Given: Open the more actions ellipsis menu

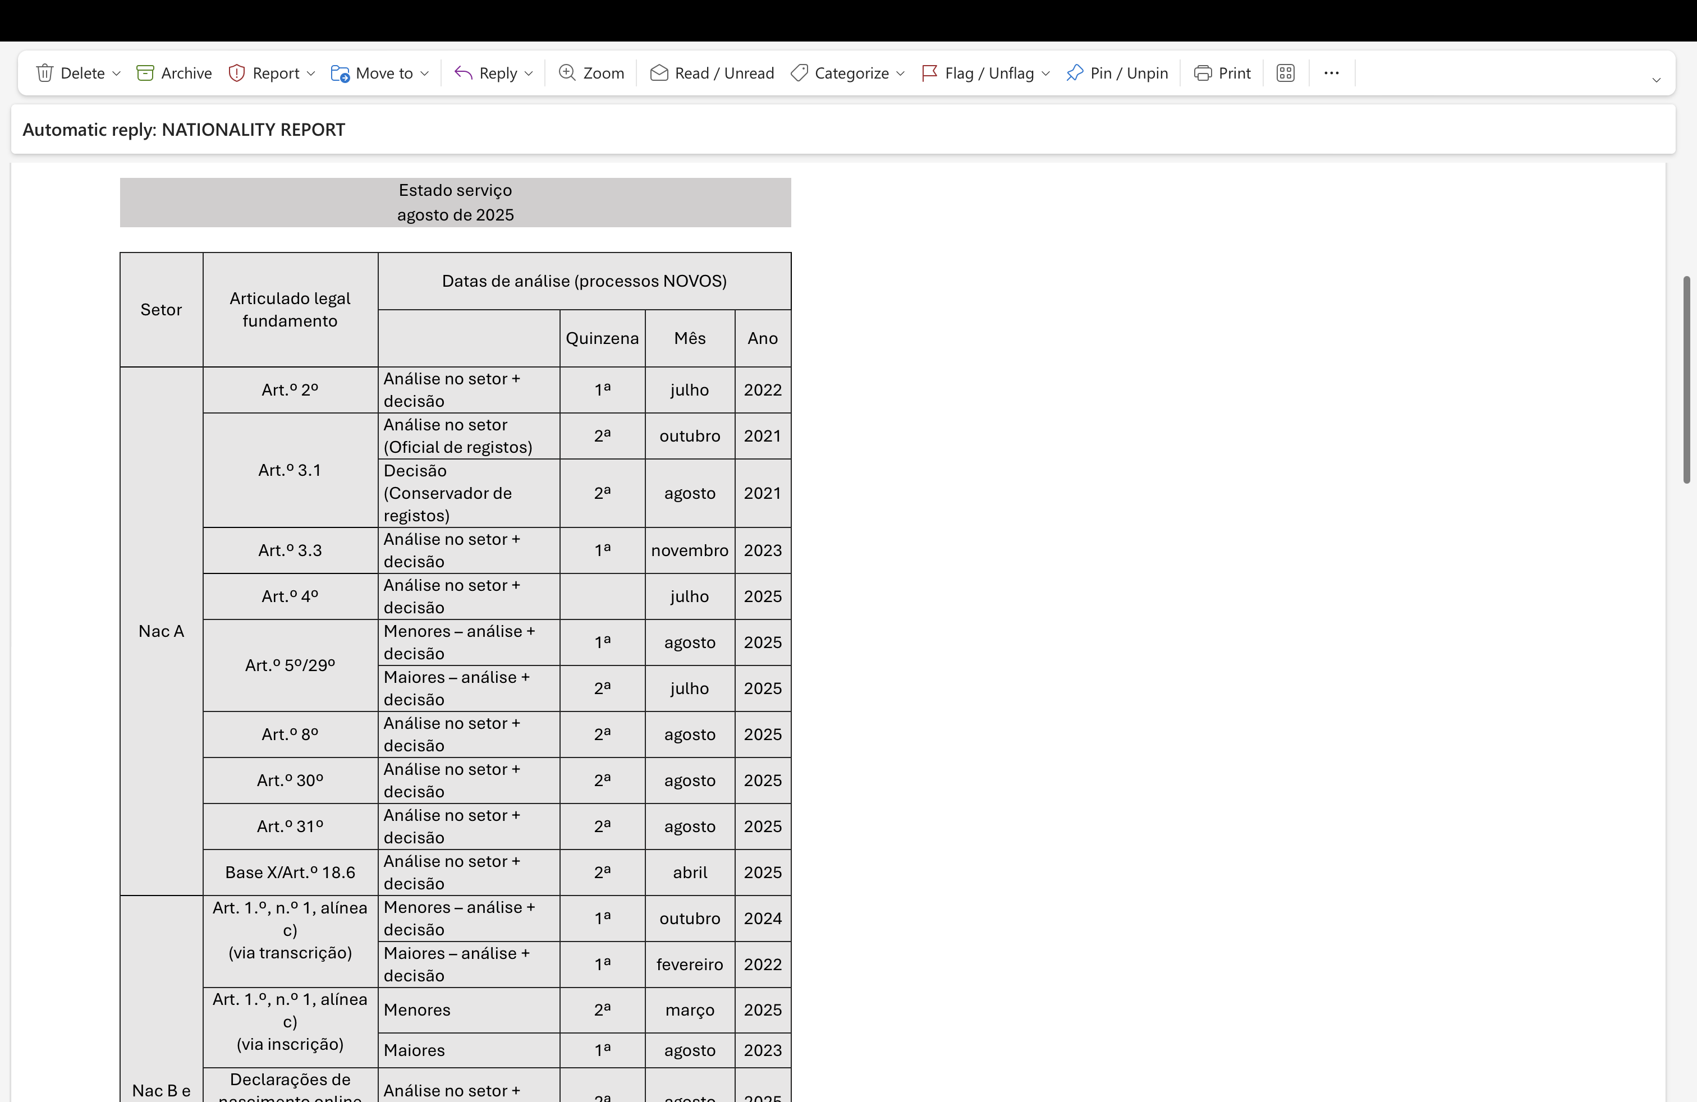Looking at the screenshot, I should tap(1331, 74).
